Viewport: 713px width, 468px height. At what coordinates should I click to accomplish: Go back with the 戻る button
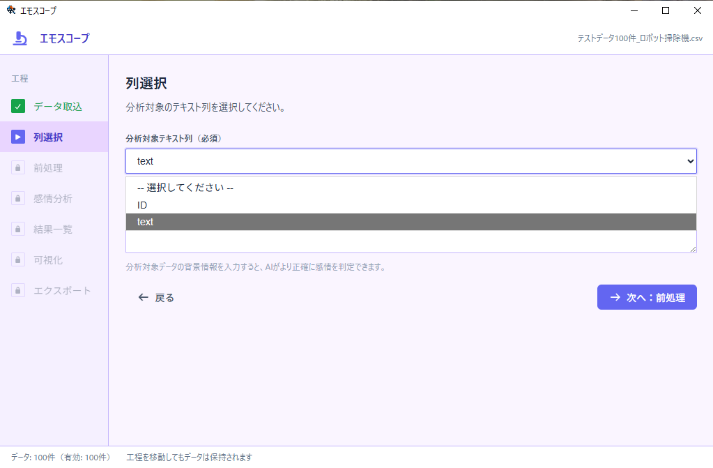(156, 297)
